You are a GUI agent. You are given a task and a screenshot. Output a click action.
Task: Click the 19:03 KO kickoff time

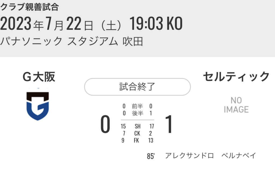(x=156, y=25)
